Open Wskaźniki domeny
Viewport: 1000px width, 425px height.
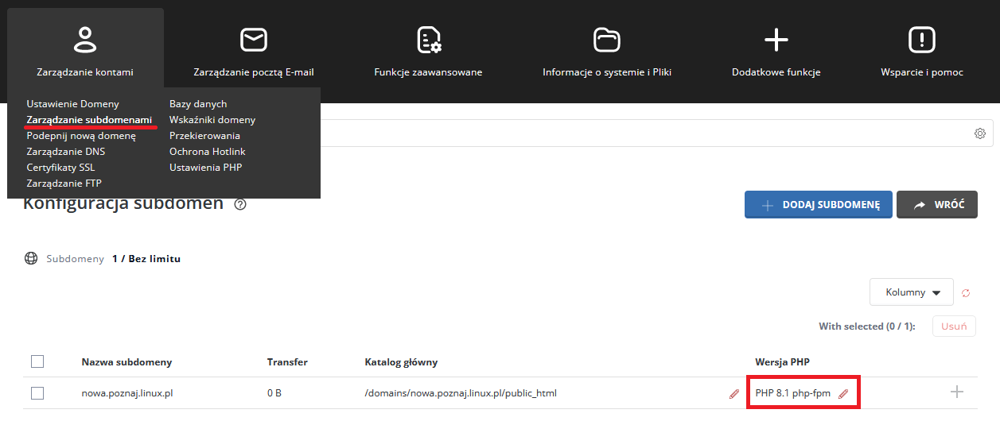click(212, 119)
